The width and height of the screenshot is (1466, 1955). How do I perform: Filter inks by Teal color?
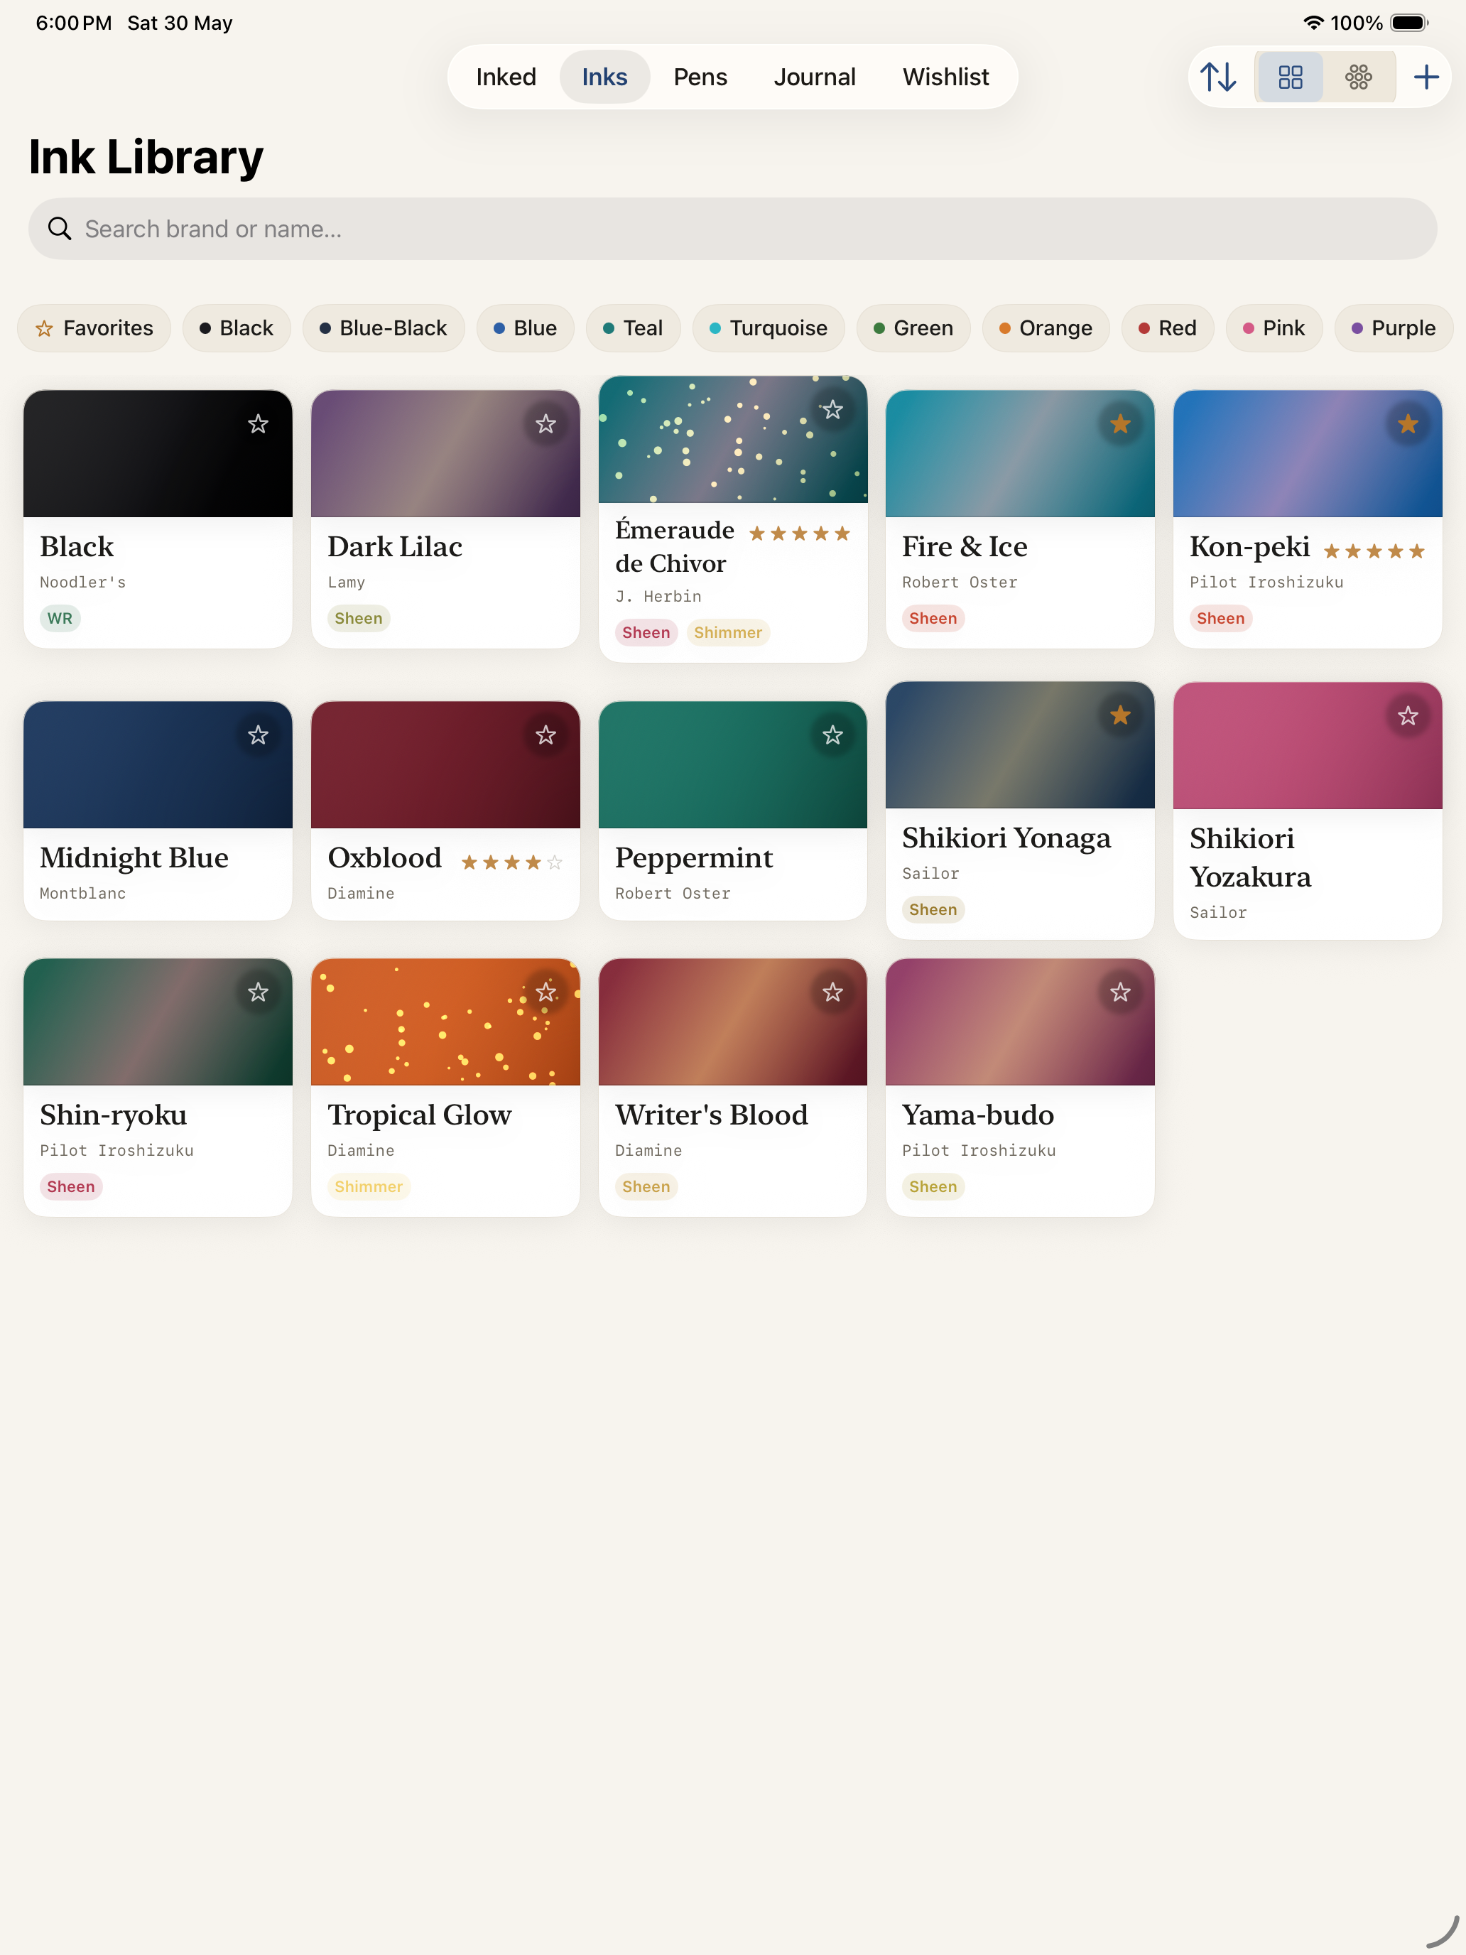633,328
